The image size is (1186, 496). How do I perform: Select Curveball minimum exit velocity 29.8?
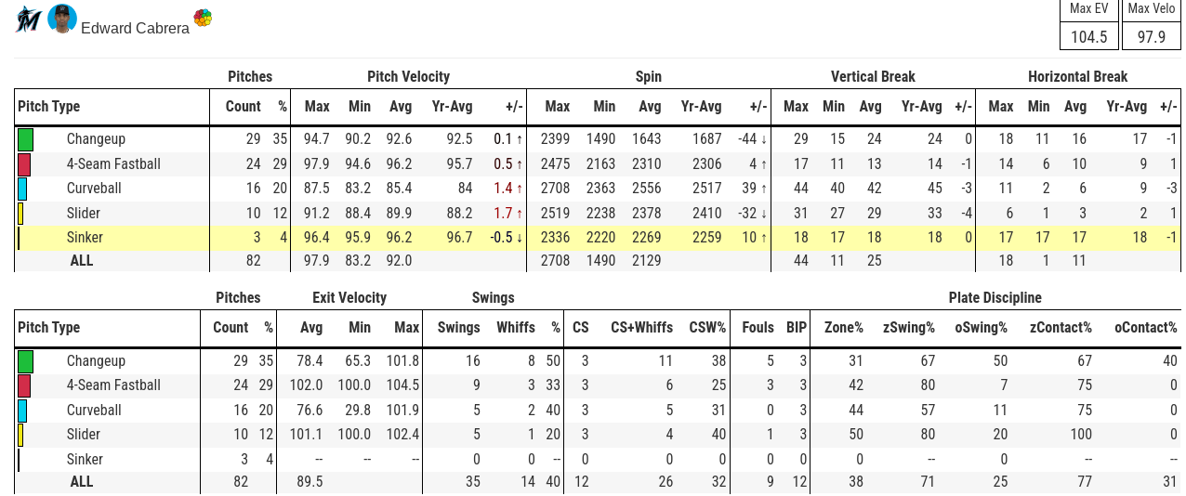coord(358,411)
